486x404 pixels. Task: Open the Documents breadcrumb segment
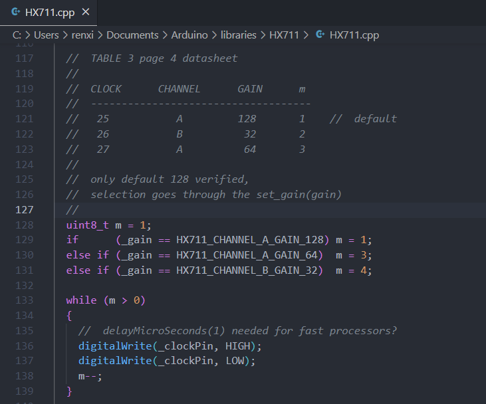coord(132,35)
